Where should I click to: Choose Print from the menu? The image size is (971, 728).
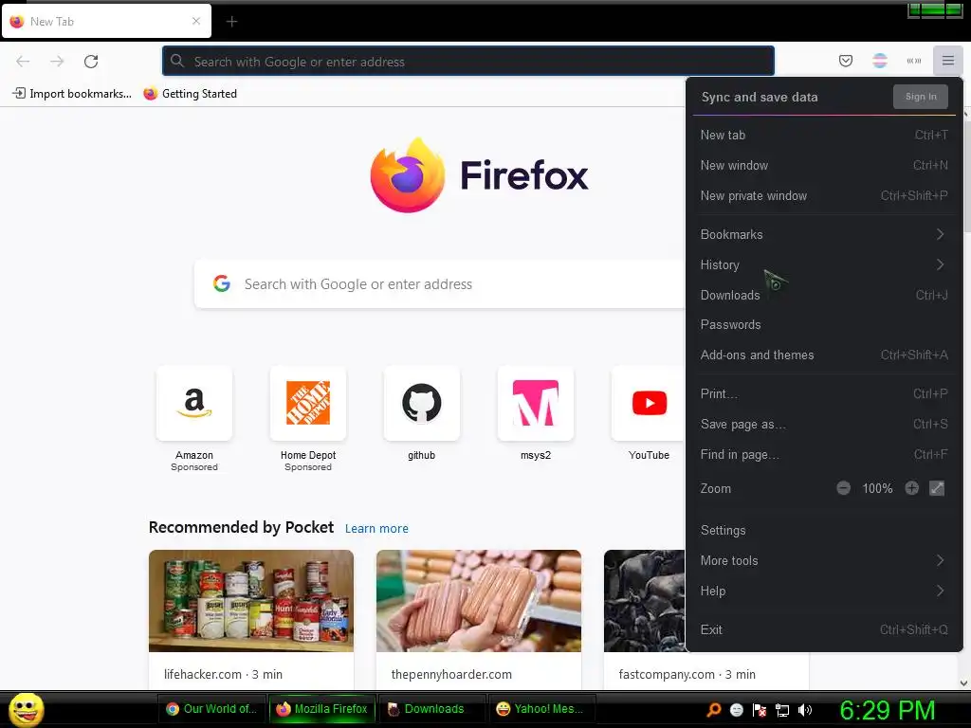tap(824, 393)
